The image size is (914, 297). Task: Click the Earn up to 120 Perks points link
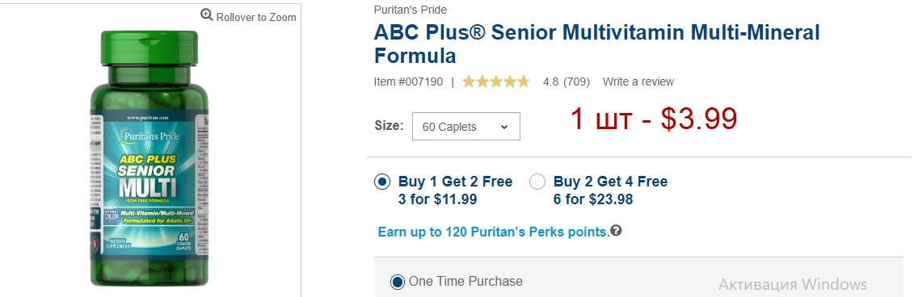coord(494,232)
